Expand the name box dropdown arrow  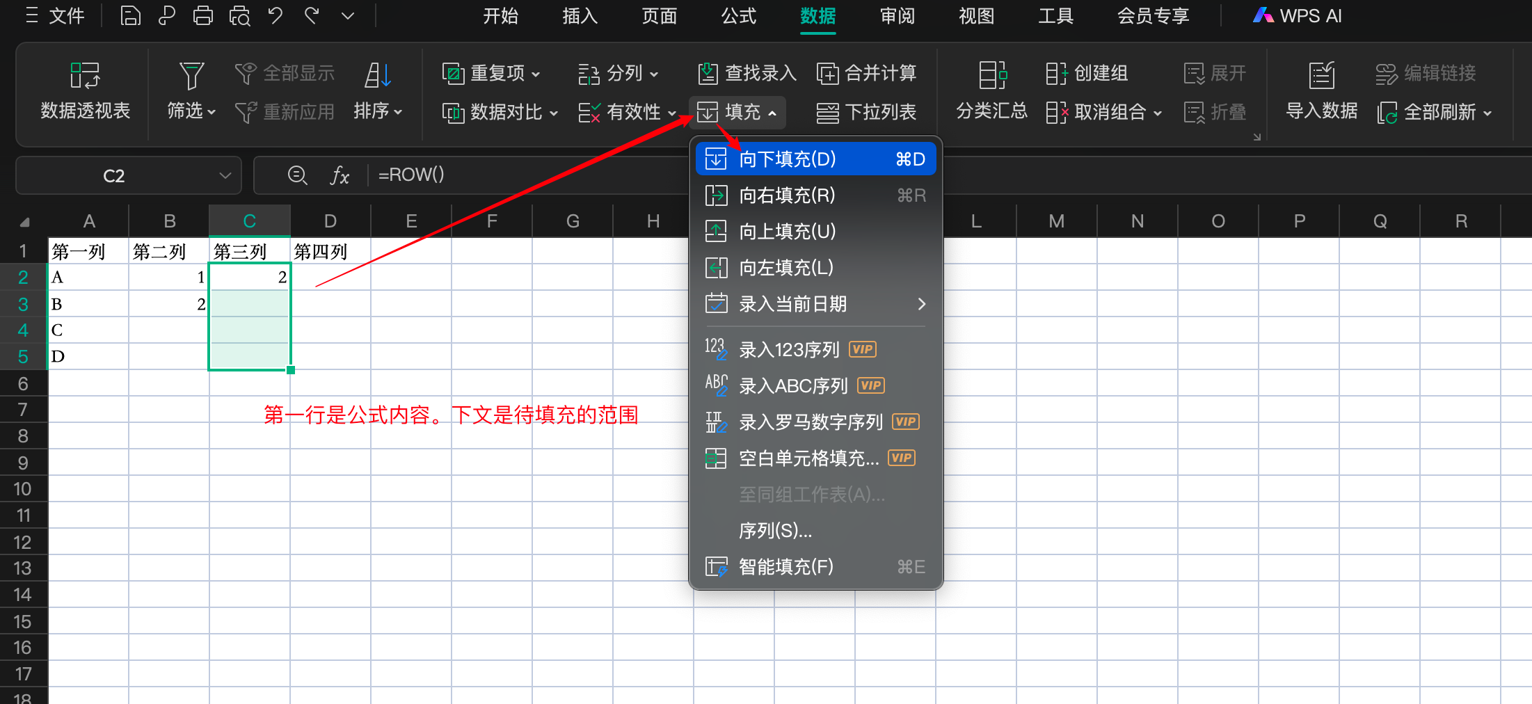tap(225, 175)
